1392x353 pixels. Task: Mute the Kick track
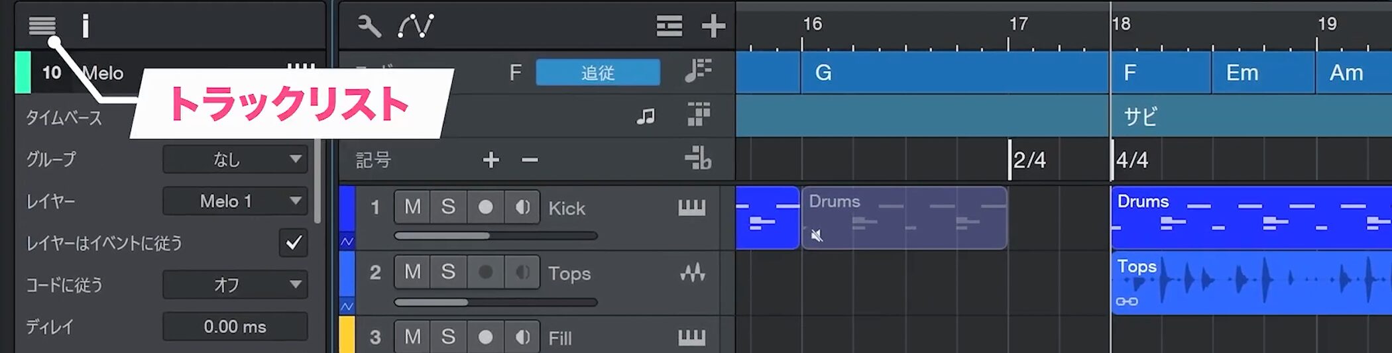pos(412,207)
